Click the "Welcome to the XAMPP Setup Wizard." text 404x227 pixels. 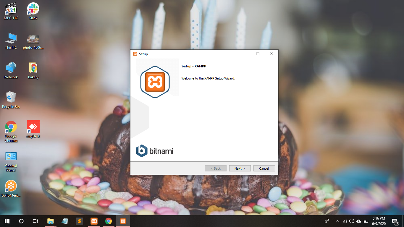[x=208, y=78]
